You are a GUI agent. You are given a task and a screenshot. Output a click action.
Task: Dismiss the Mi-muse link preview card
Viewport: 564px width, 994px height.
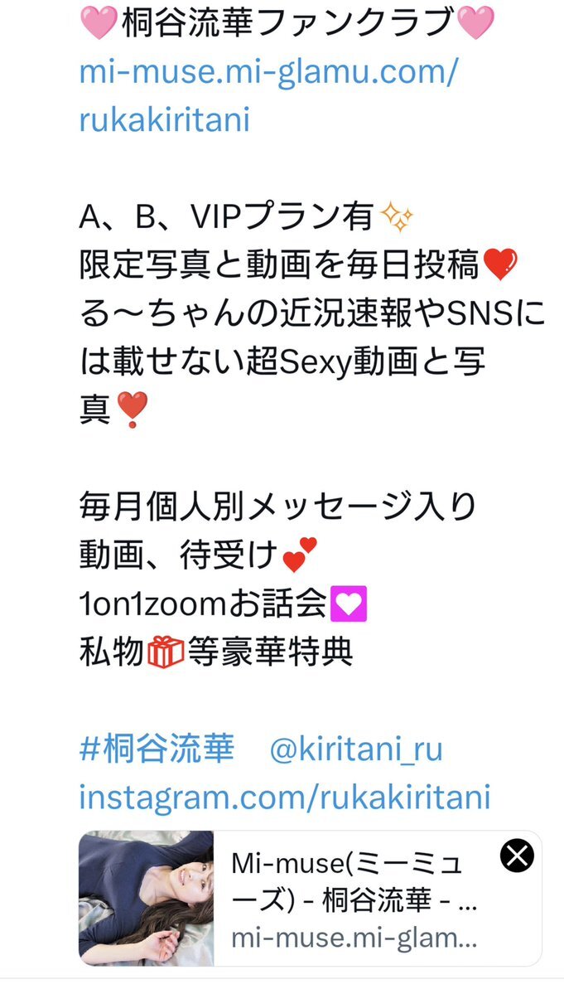(517, 857)
